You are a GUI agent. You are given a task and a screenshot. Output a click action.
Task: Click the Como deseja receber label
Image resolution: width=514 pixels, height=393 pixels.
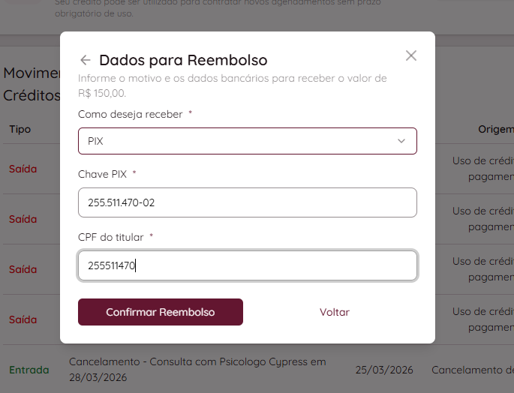click(131, 114)
